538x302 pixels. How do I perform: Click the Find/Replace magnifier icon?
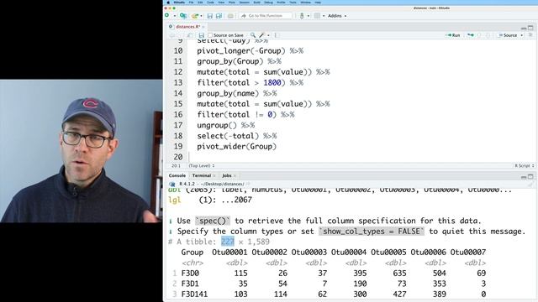tap(253, 35)
